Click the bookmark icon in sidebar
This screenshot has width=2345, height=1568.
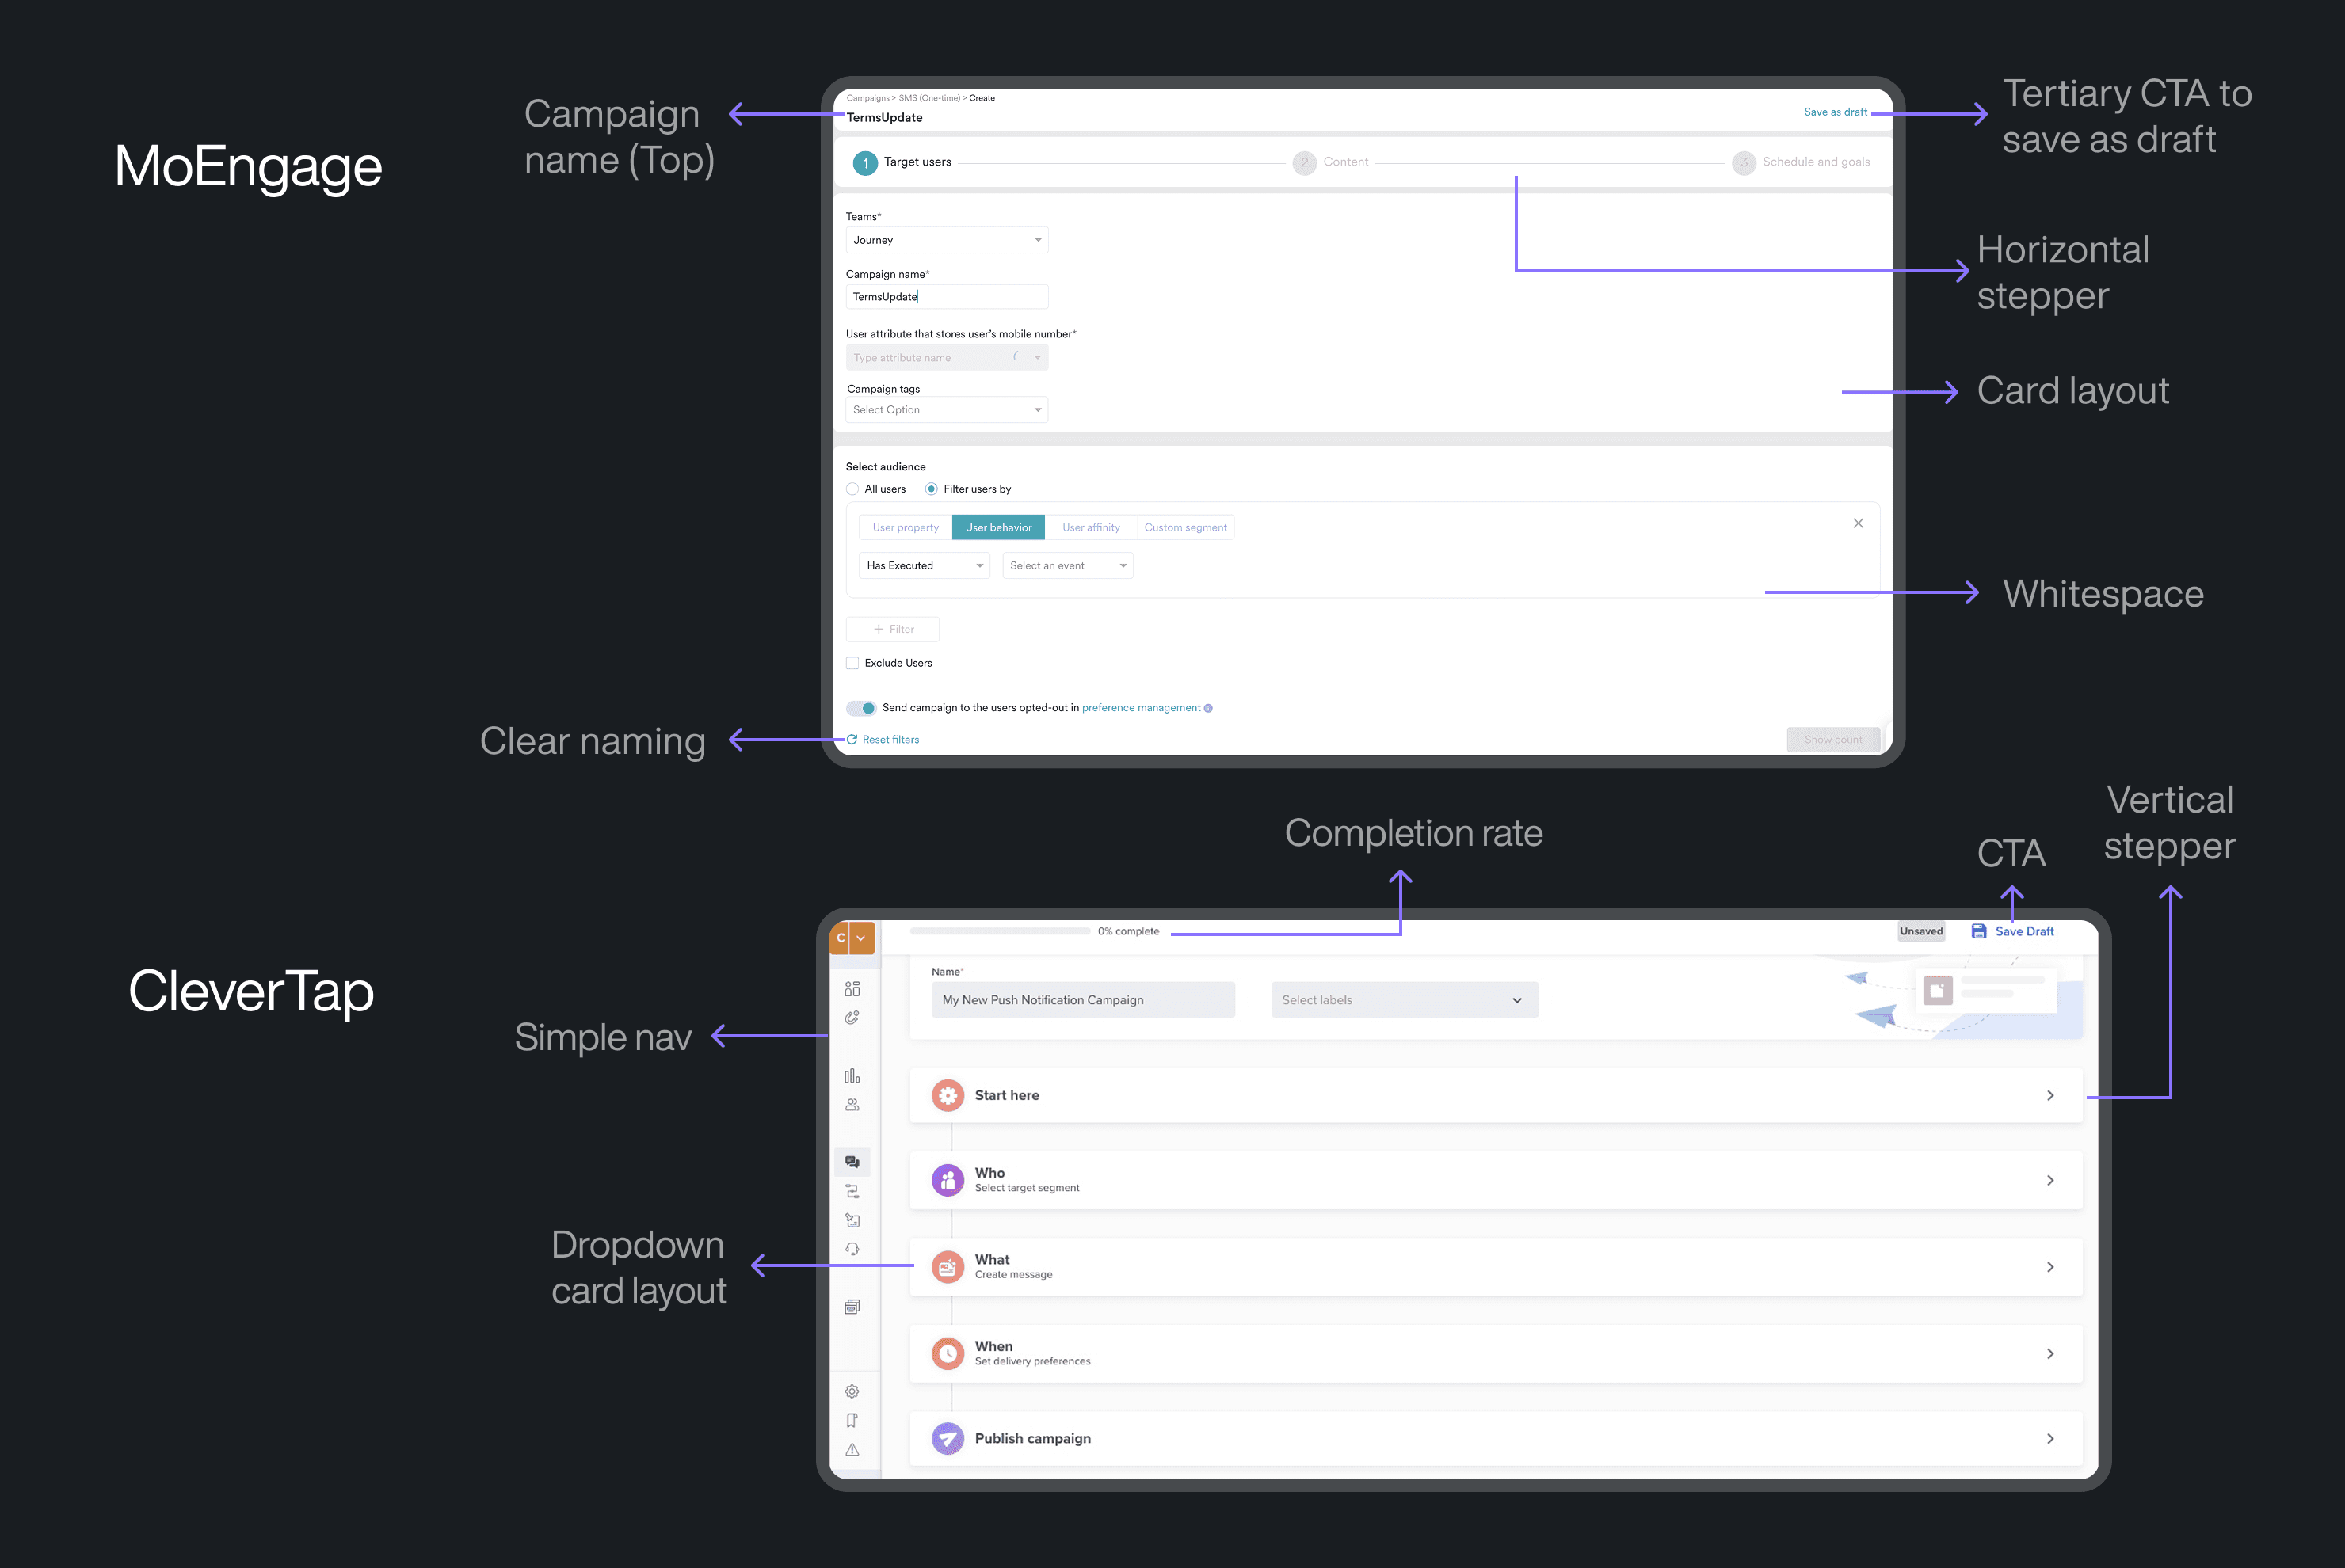852,1420
